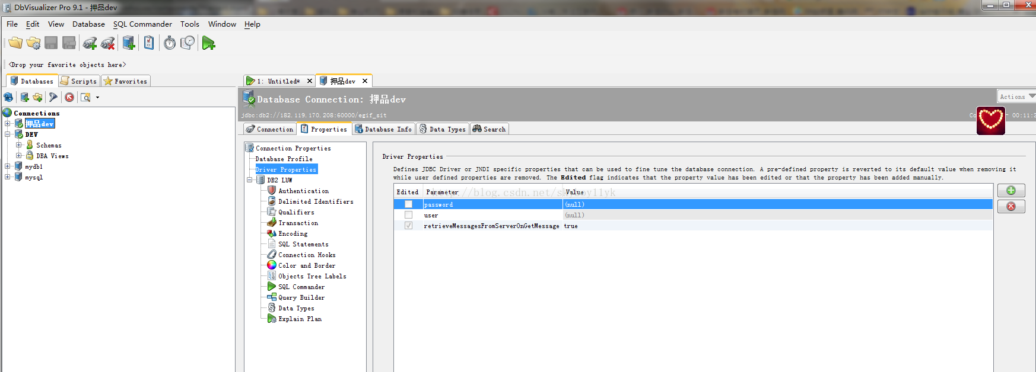Switch to the Connection sub-tab
1036x372 pixels.
tap(269, 129)
